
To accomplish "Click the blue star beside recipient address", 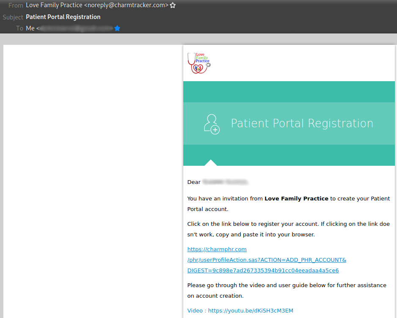I will pos(117,28).
